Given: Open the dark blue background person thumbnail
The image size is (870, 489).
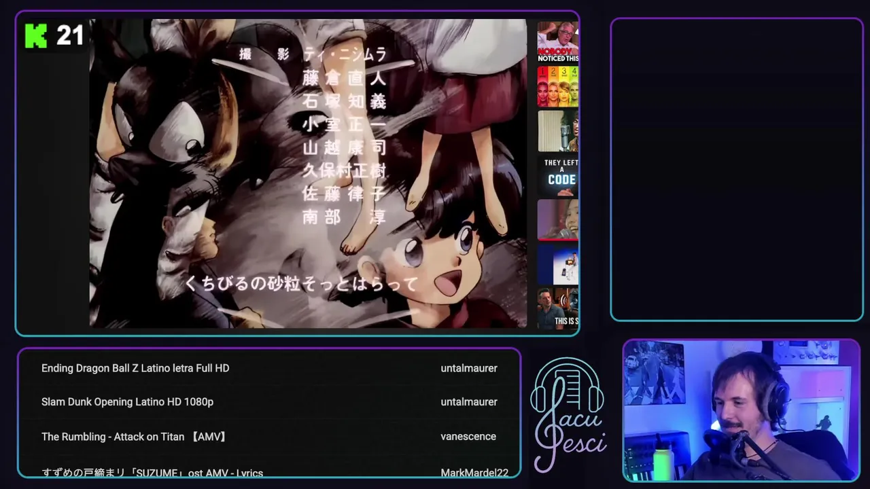Looking at the screenshot, I should pyautogui.click(x=558, y=264).
